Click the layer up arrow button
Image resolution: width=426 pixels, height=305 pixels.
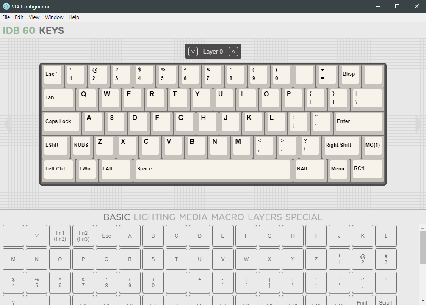[x=233, y=52]
